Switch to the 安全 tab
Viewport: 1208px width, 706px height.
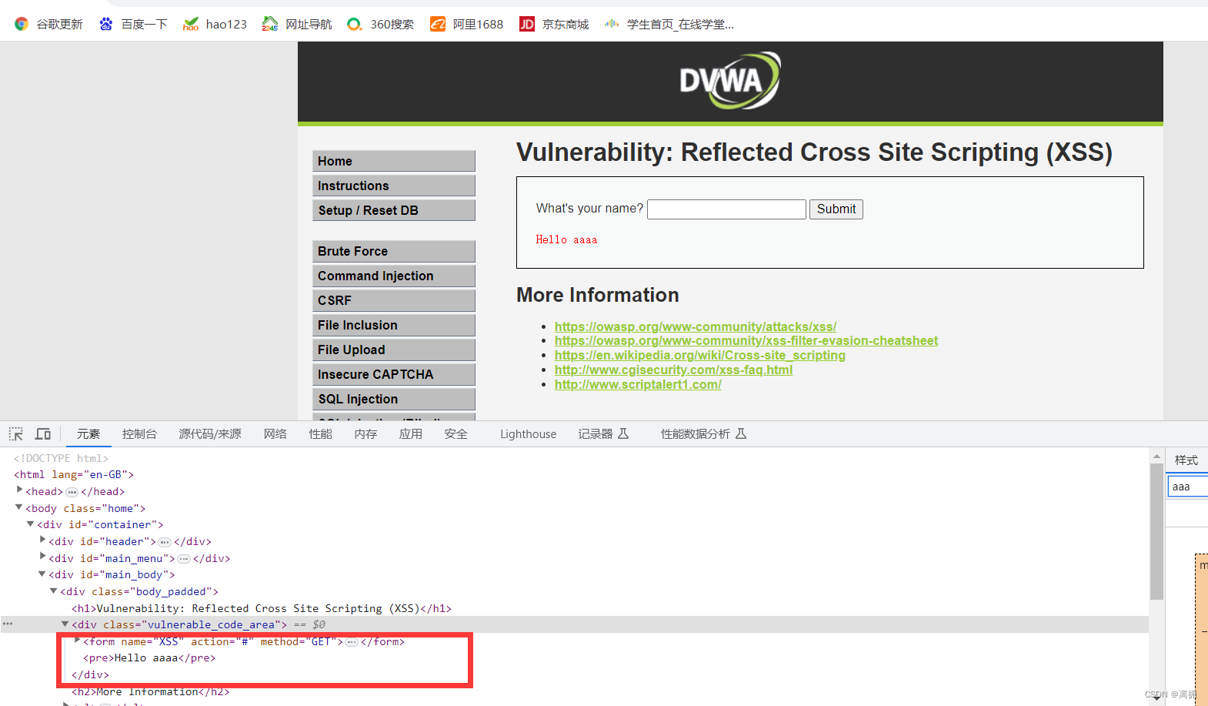tap(456, 434)
